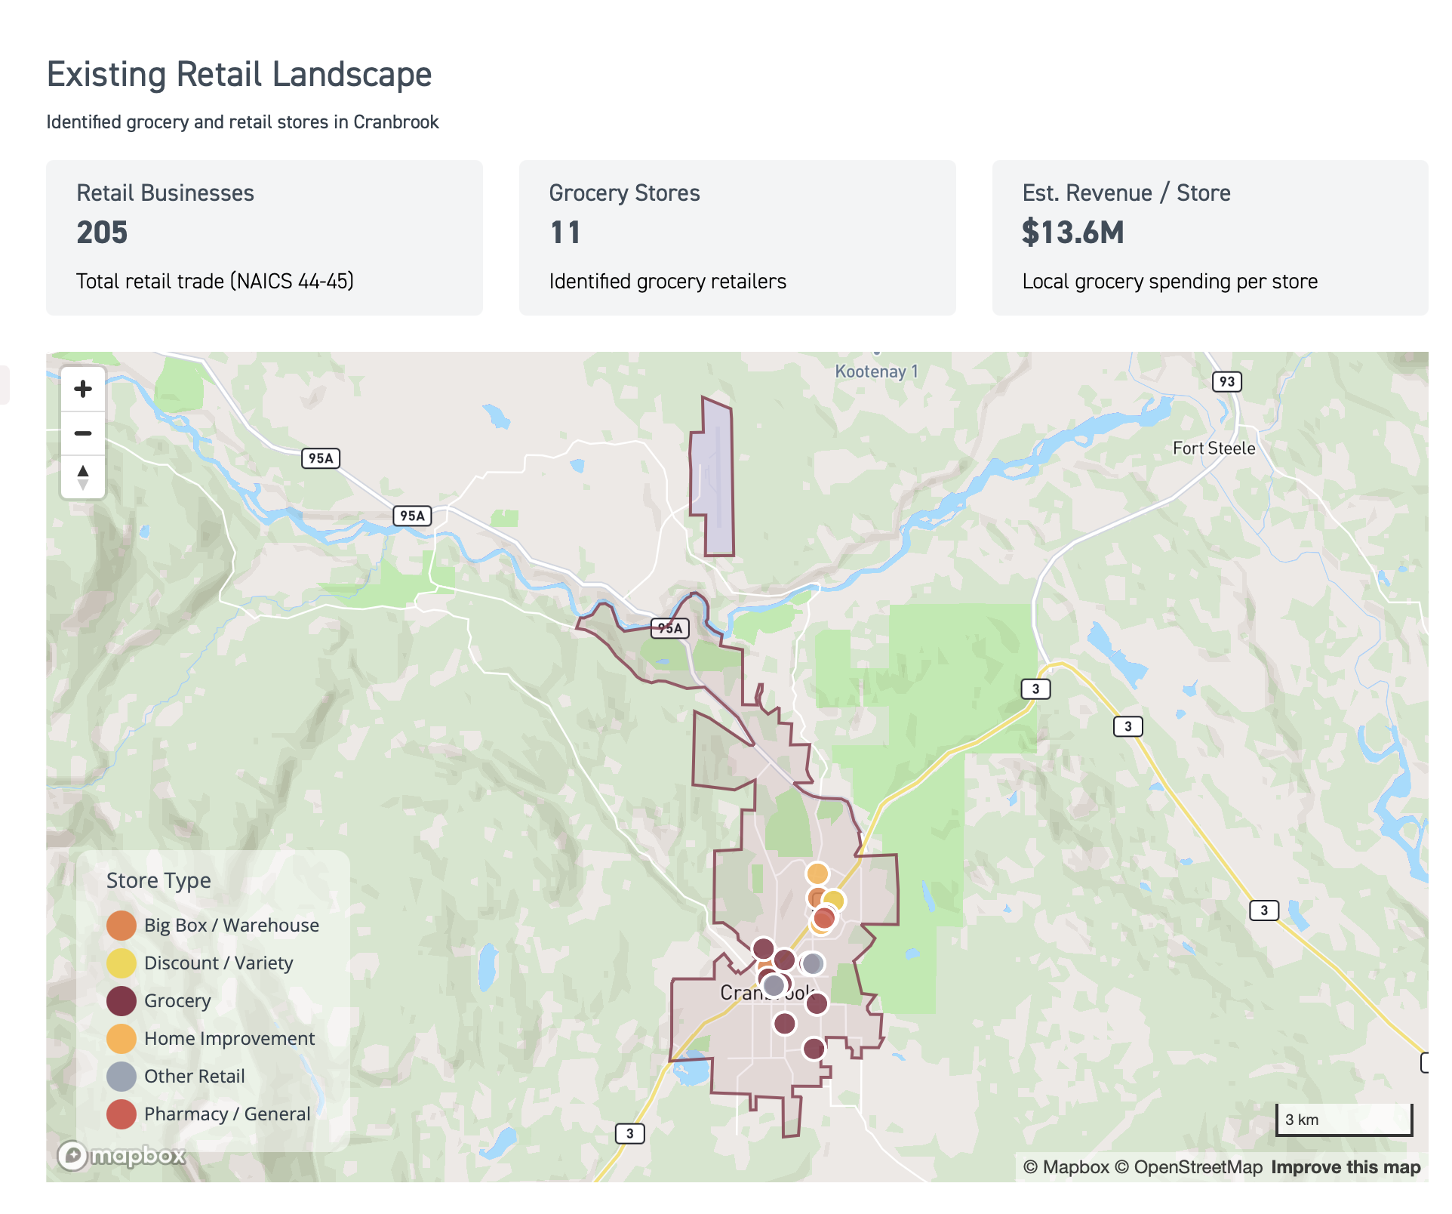Click the Grocery legend color circle

(x=122, y=1001)
